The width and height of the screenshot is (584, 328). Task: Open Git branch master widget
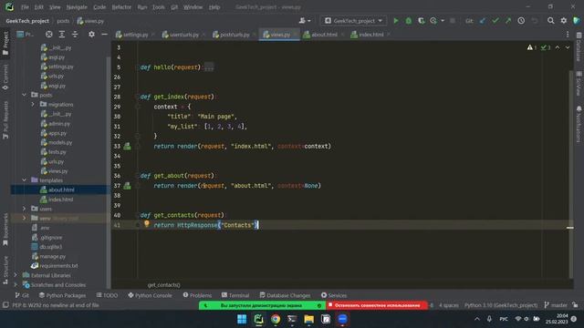coord(556,305)
